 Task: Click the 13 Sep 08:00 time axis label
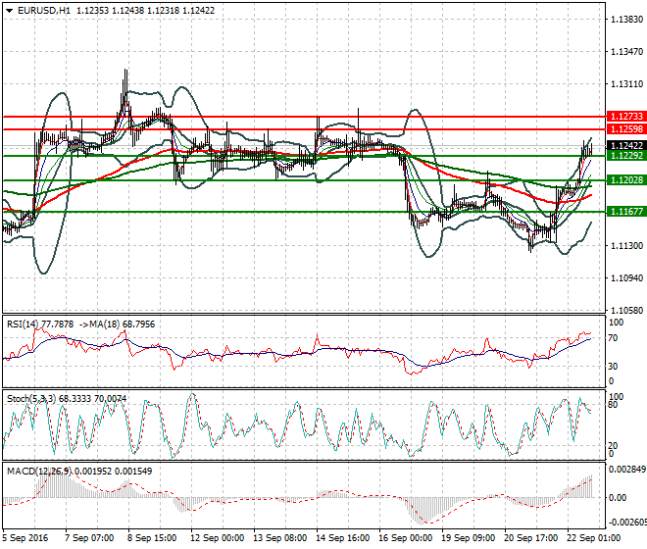click(279, 538)
